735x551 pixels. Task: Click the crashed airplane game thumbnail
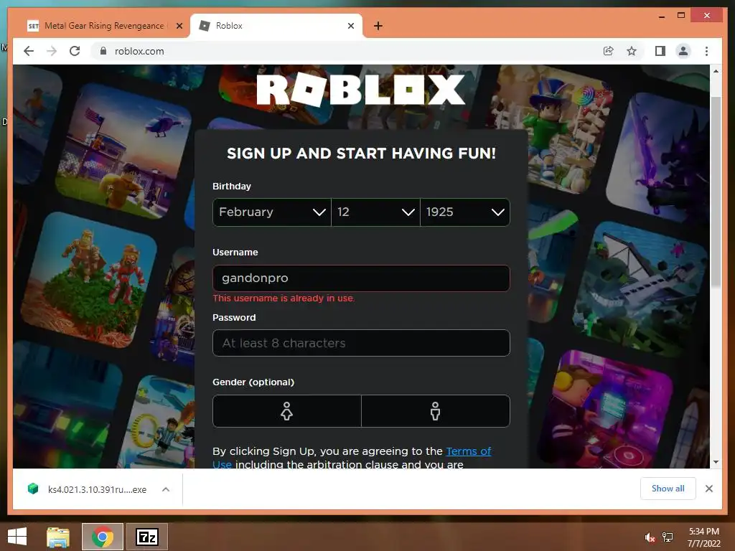(640, 289)
